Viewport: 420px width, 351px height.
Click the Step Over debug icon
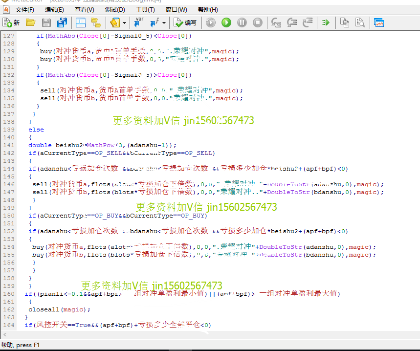point(292,23)
